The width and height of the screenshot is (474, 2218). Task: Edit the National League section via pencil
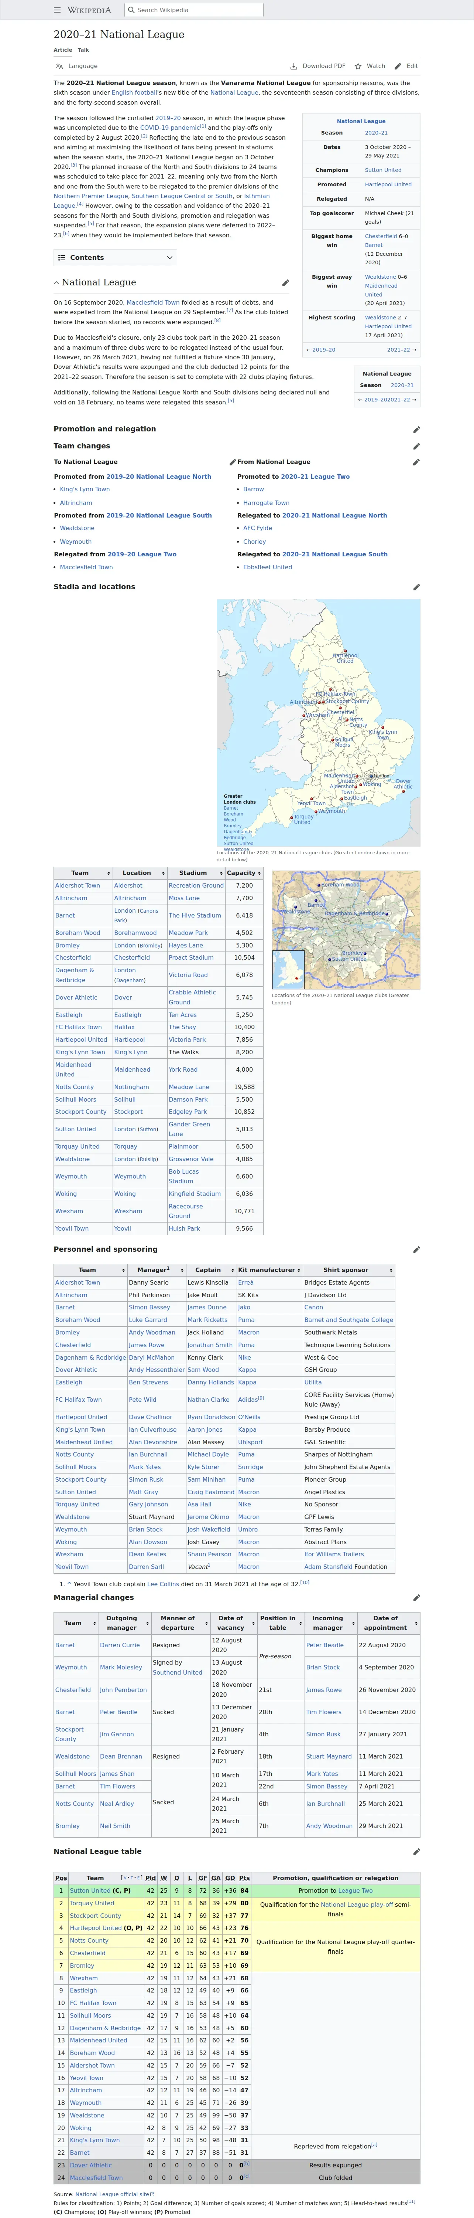click(286, 282)
